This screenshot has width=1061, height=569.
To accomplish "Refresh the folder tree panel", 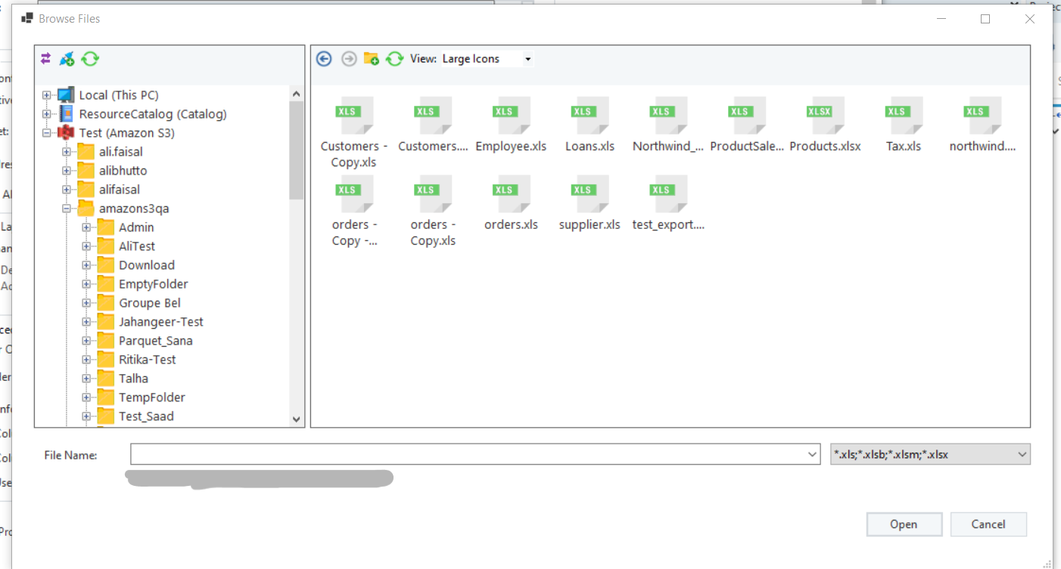I will point(91,59).
